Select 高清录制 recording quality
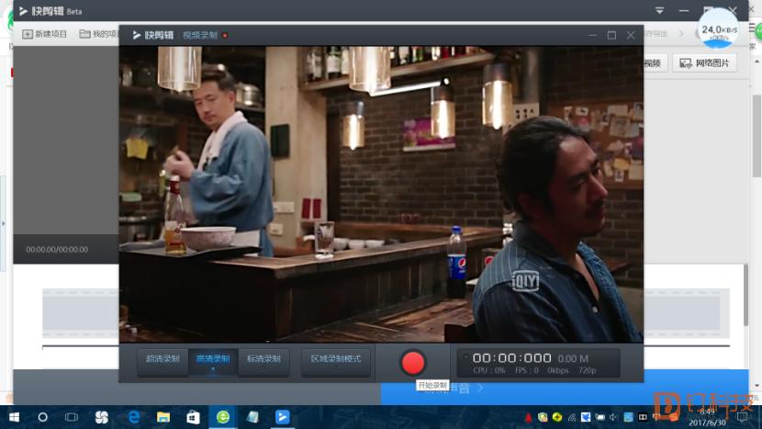The image size is (762, 429). pos(213,361)
